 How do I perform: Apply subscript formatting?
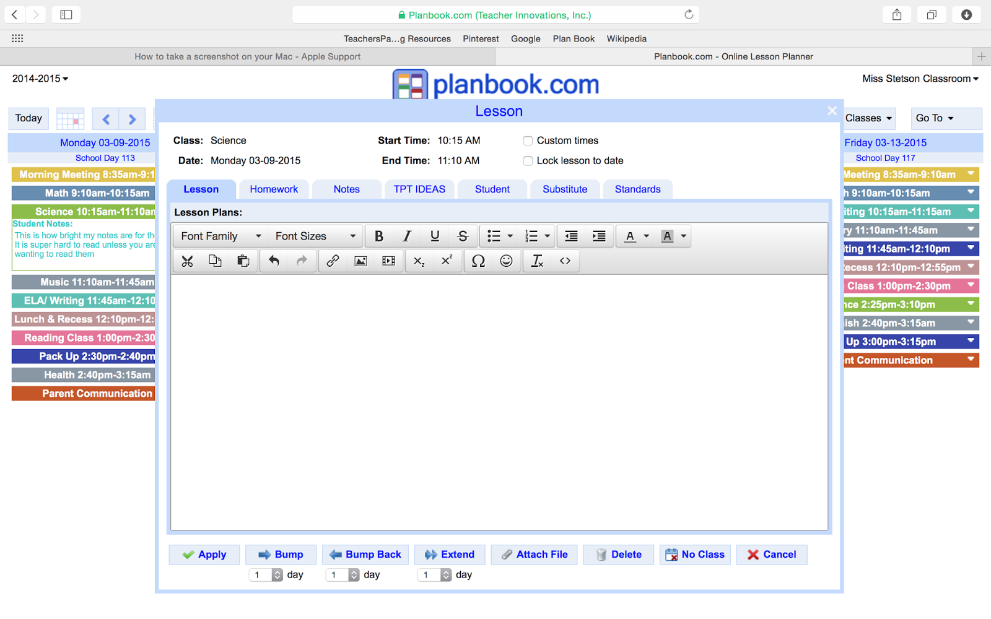tap(419, 261)
